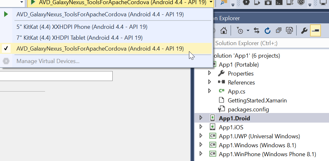Select App1.Windows (Windows 8.1) project

(x=258, y=145)
